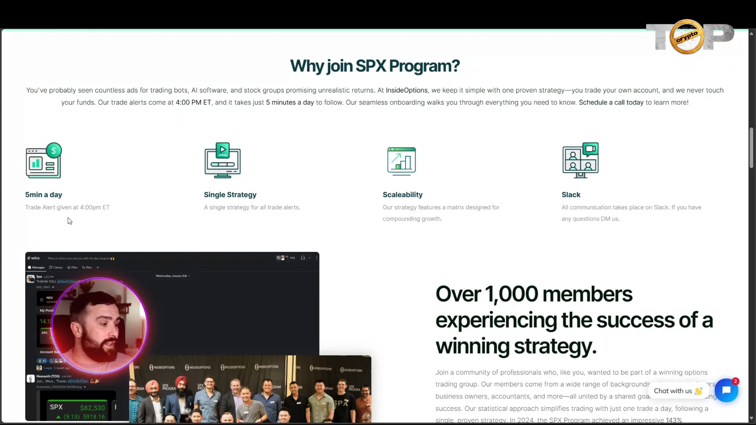Click All communication takes place on Slack text
The image size is (756, 425).
(631, 213)
